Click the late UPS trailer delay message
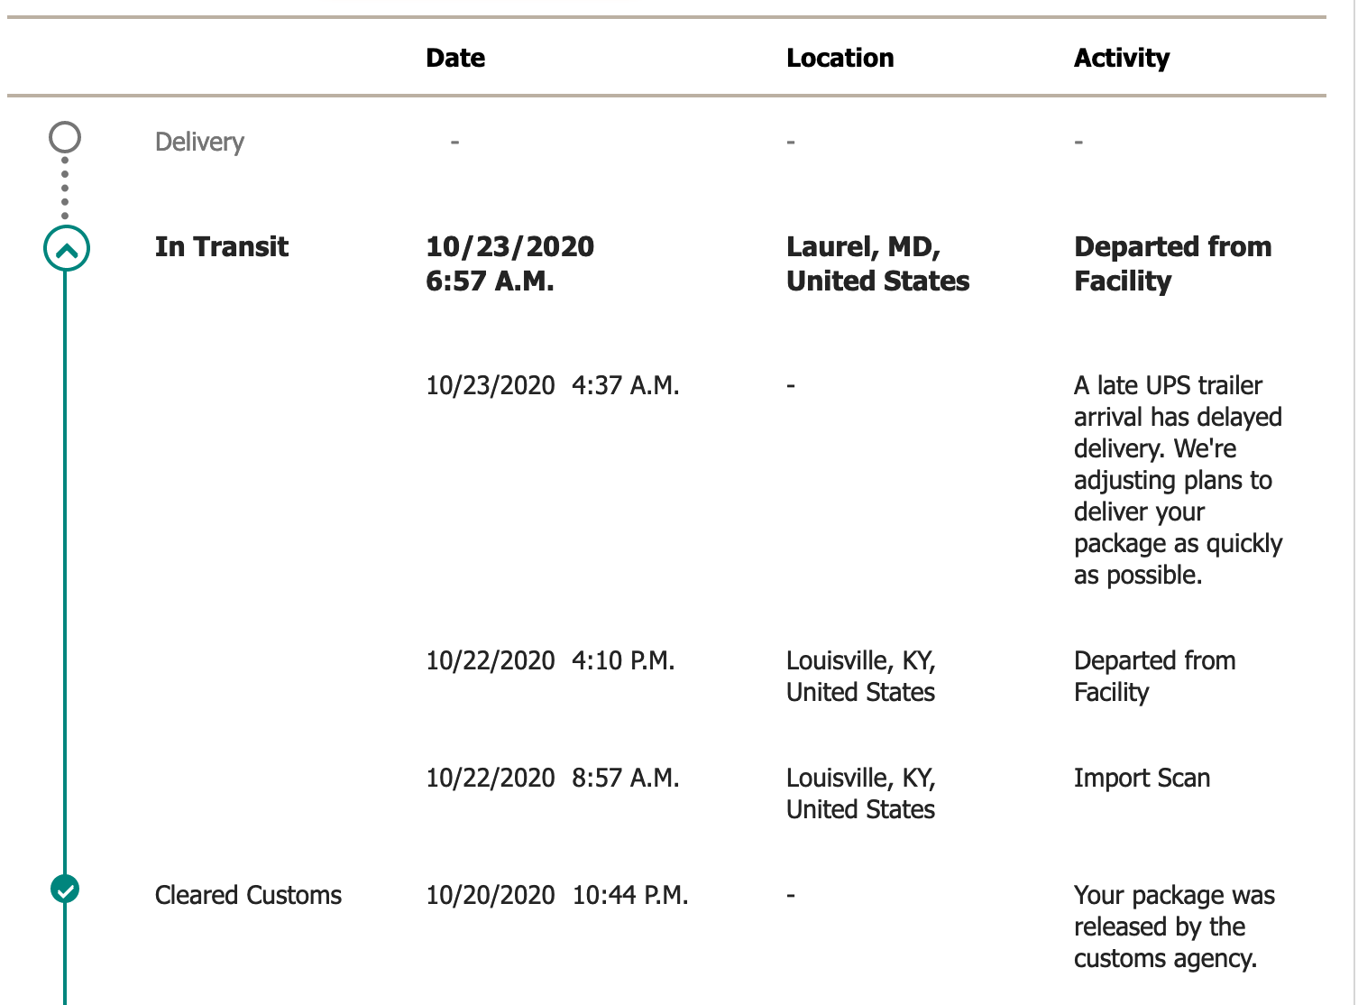Screen dimensions: 1358x1005 point(1177,480)
